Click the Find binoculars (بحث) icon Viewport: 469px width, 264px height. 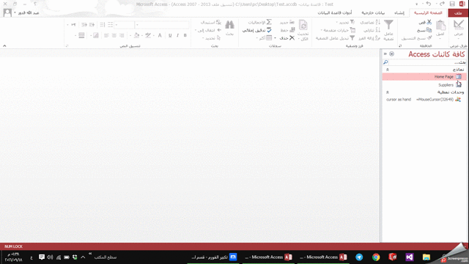click(x=229, y=25)
